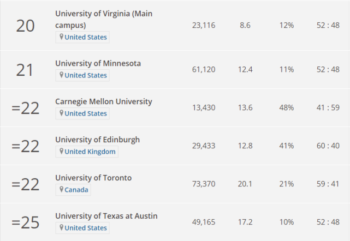Click location pin for University of Texas

click(x=62, y=228)
